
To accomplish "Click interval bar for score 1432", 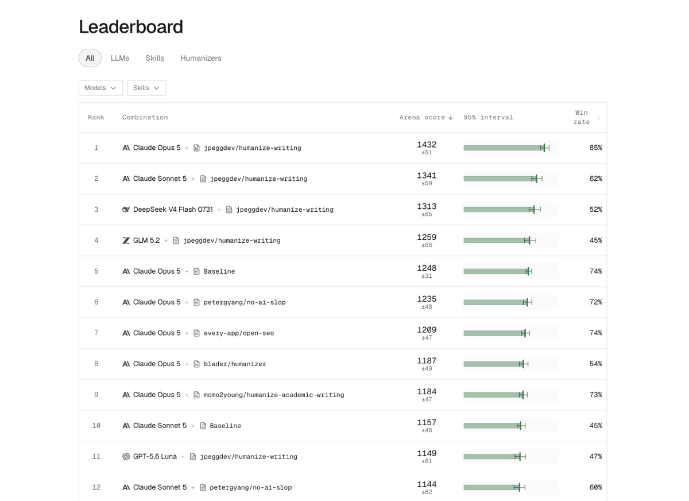I will tap(511, 147).
